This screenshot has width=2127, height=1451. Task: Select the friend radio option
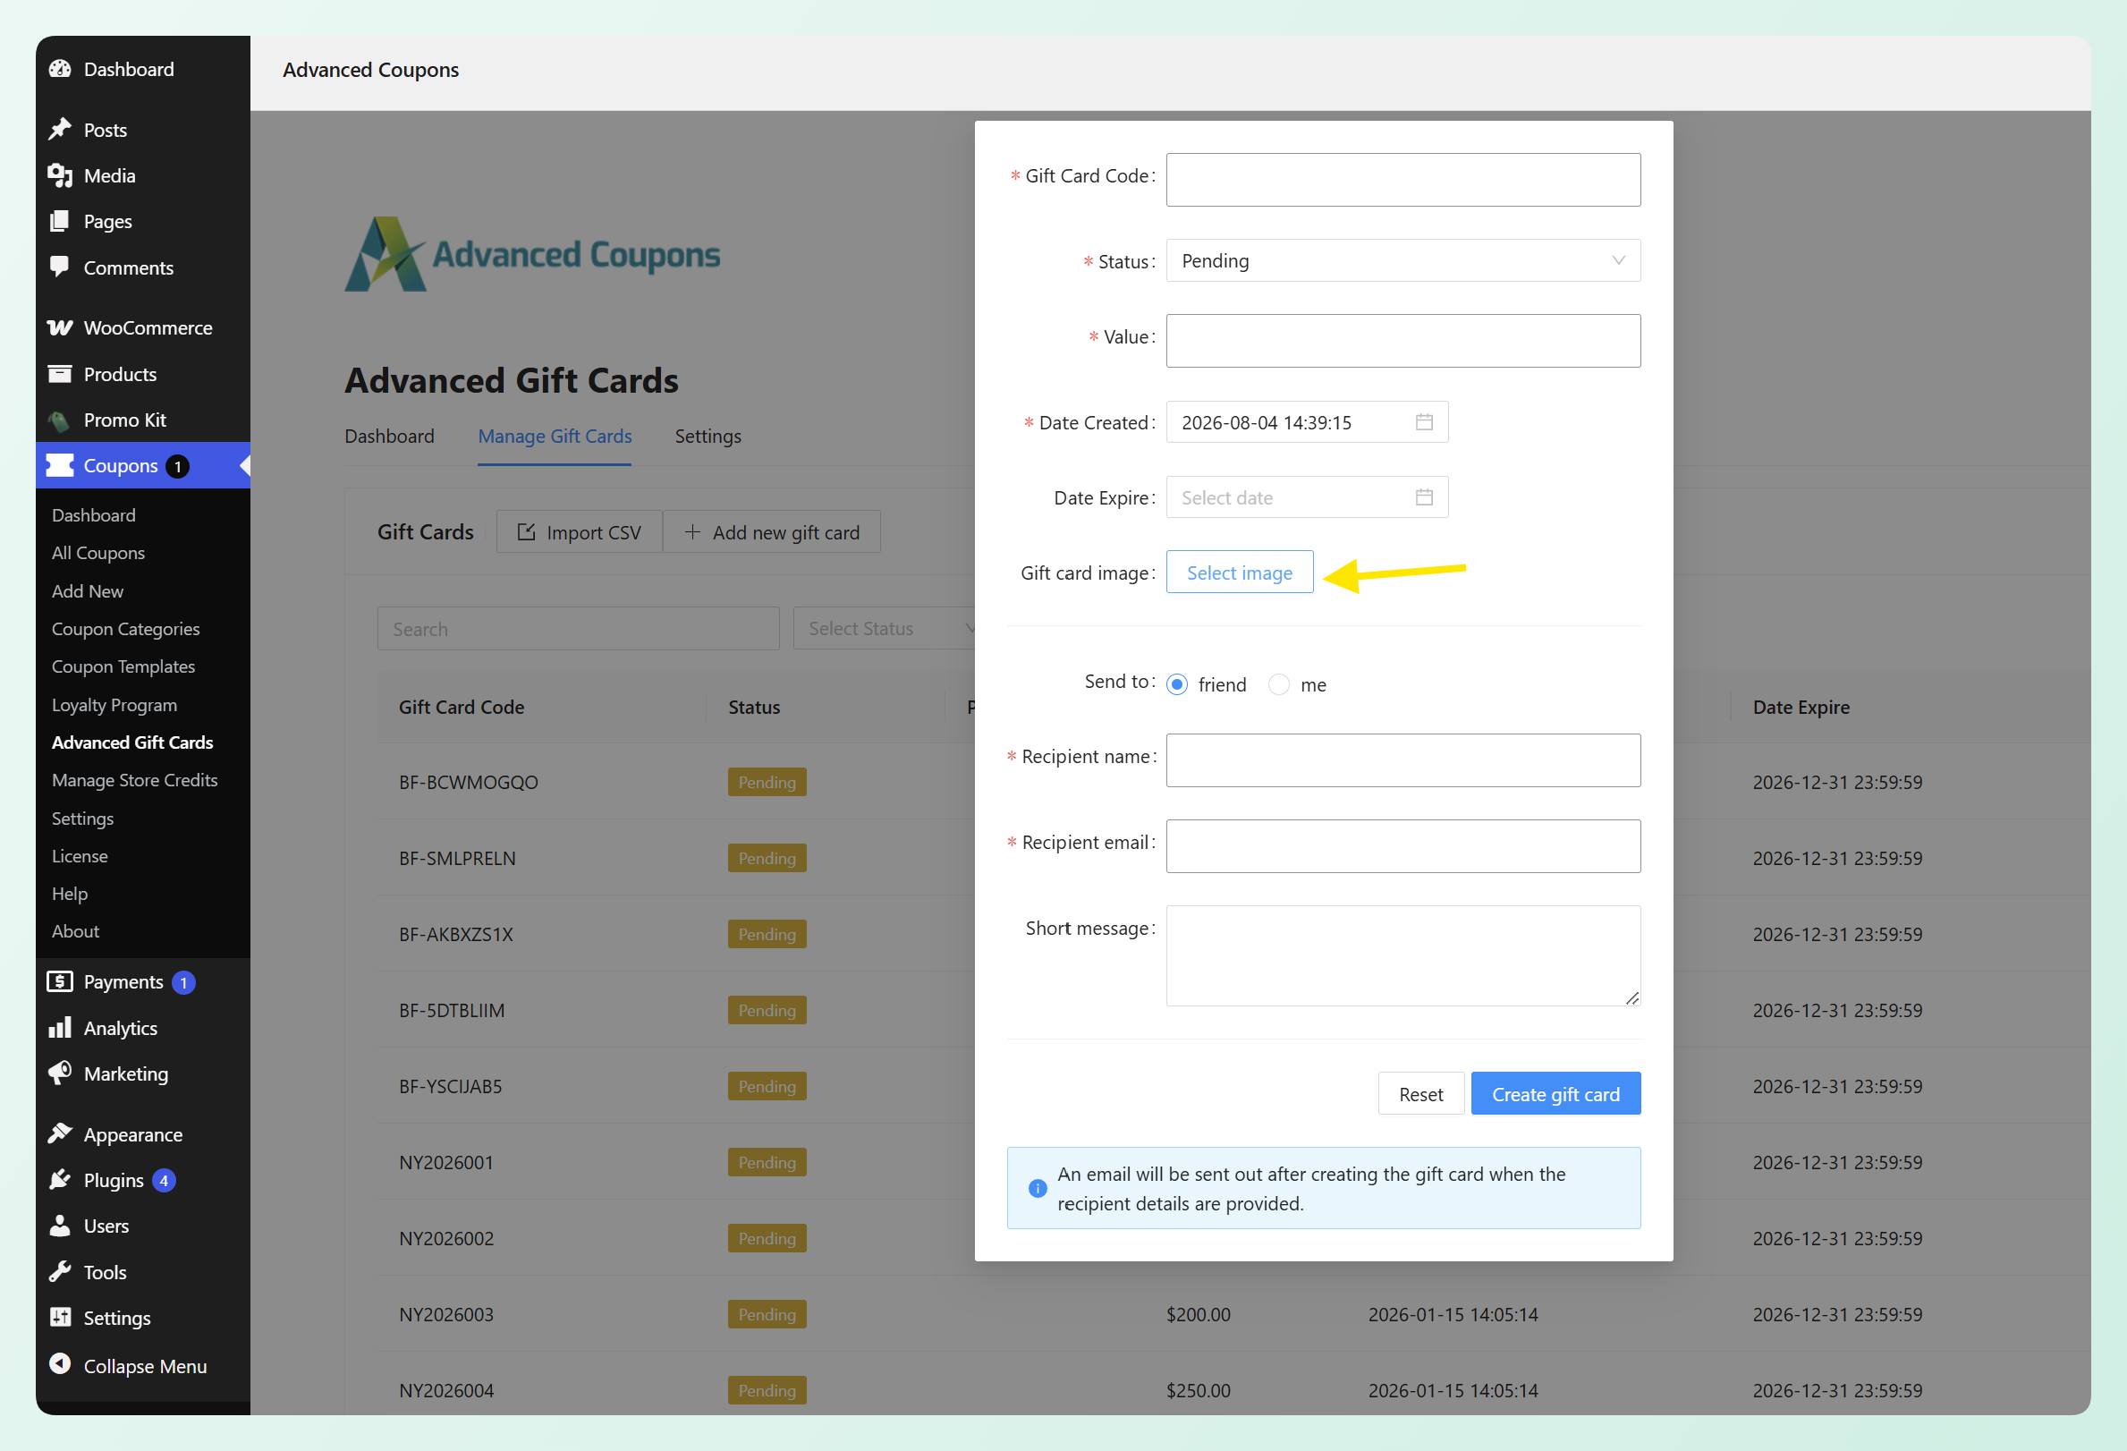(1177, 683)
